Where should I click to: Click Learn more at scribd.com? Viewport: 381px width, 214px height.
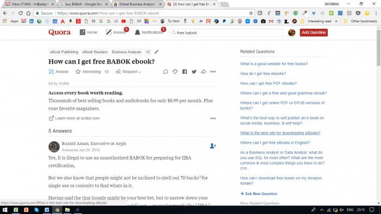click(x=74, y=118)
